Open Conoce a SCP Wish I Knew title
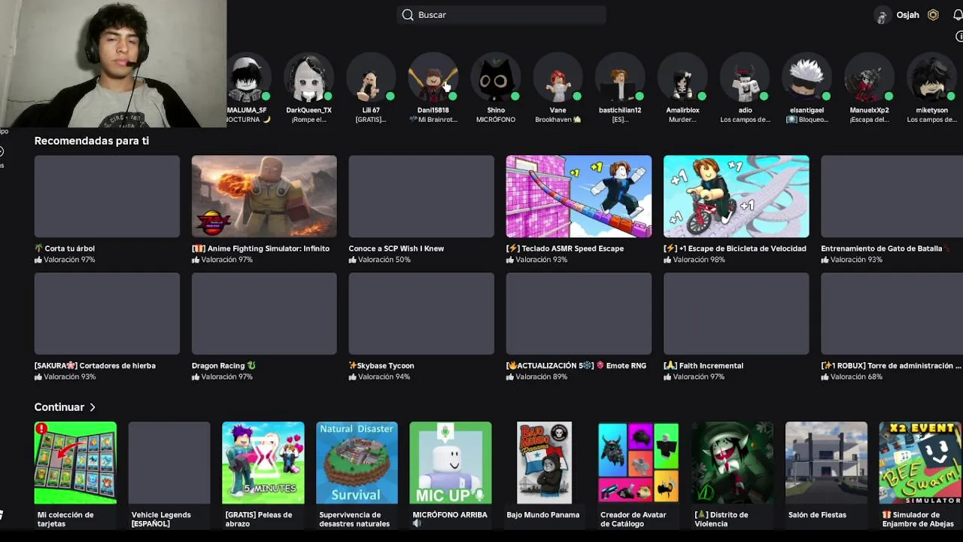963x542 pixels. coord(396,248)
